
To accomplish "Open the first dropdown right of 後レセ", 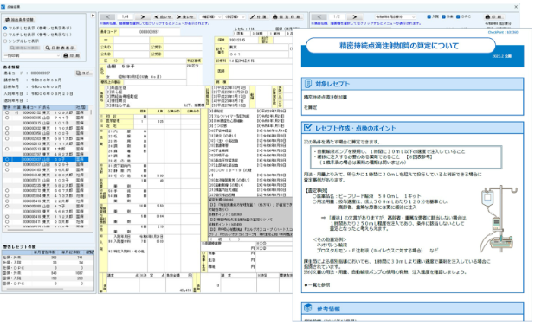I will [210, 16].
